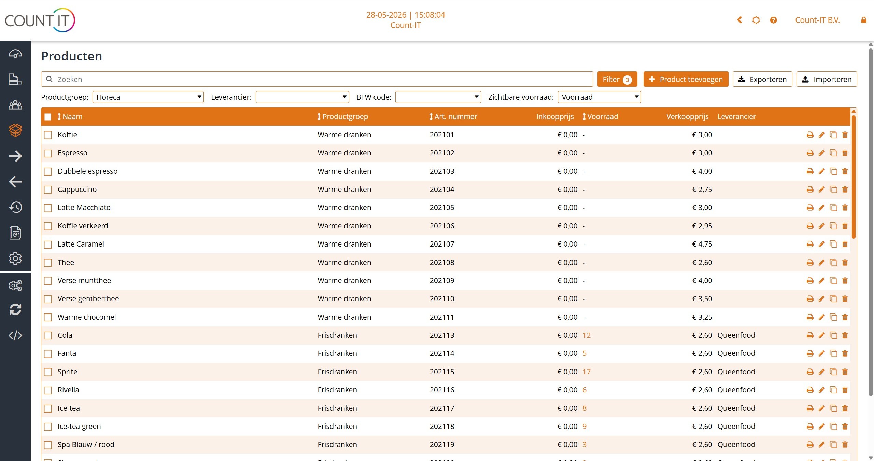This screenshot has height=461, width=874.
Task: Open the history clock sidebar icon
Action: [x=15, y=207]
